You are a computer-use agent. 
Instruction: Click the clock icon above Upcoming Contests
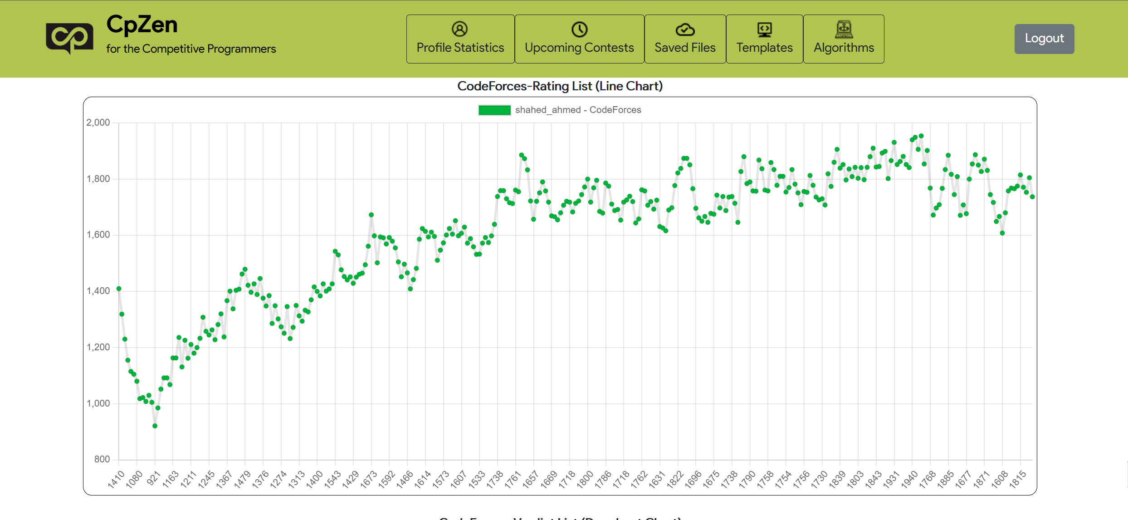[x=579, y=29]
